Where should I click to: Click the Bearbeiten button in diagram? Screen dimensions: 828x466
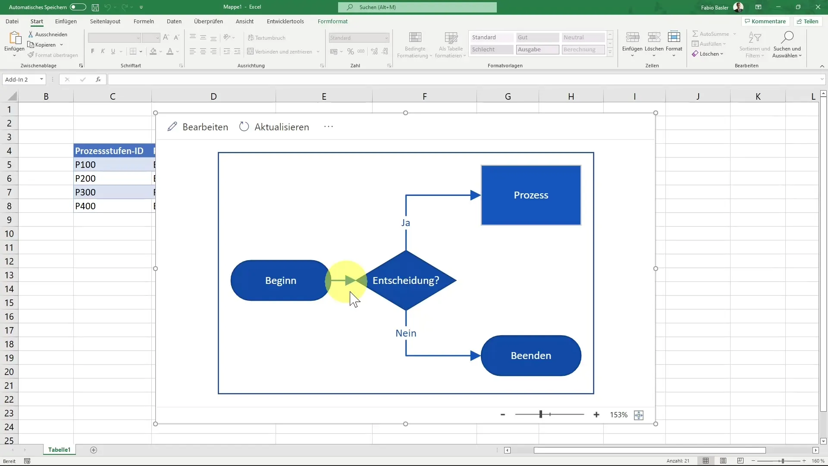tap(198, 126)
